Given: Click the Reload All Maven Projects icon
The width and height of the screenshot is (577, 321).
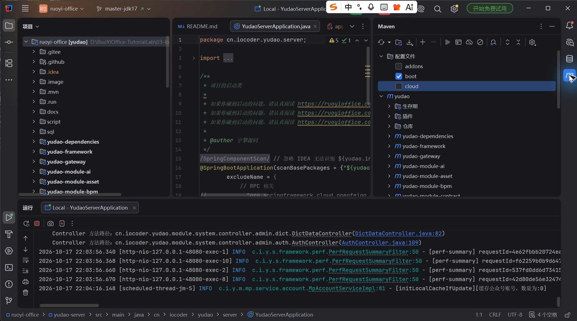Looking at the screenshot, I should coord(381,42).
